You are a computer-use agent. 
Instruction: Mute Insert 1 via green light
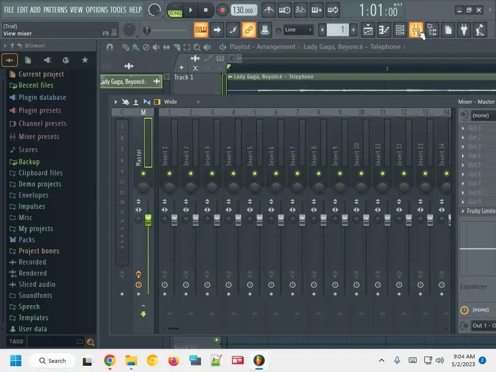(x=170, y=173)
